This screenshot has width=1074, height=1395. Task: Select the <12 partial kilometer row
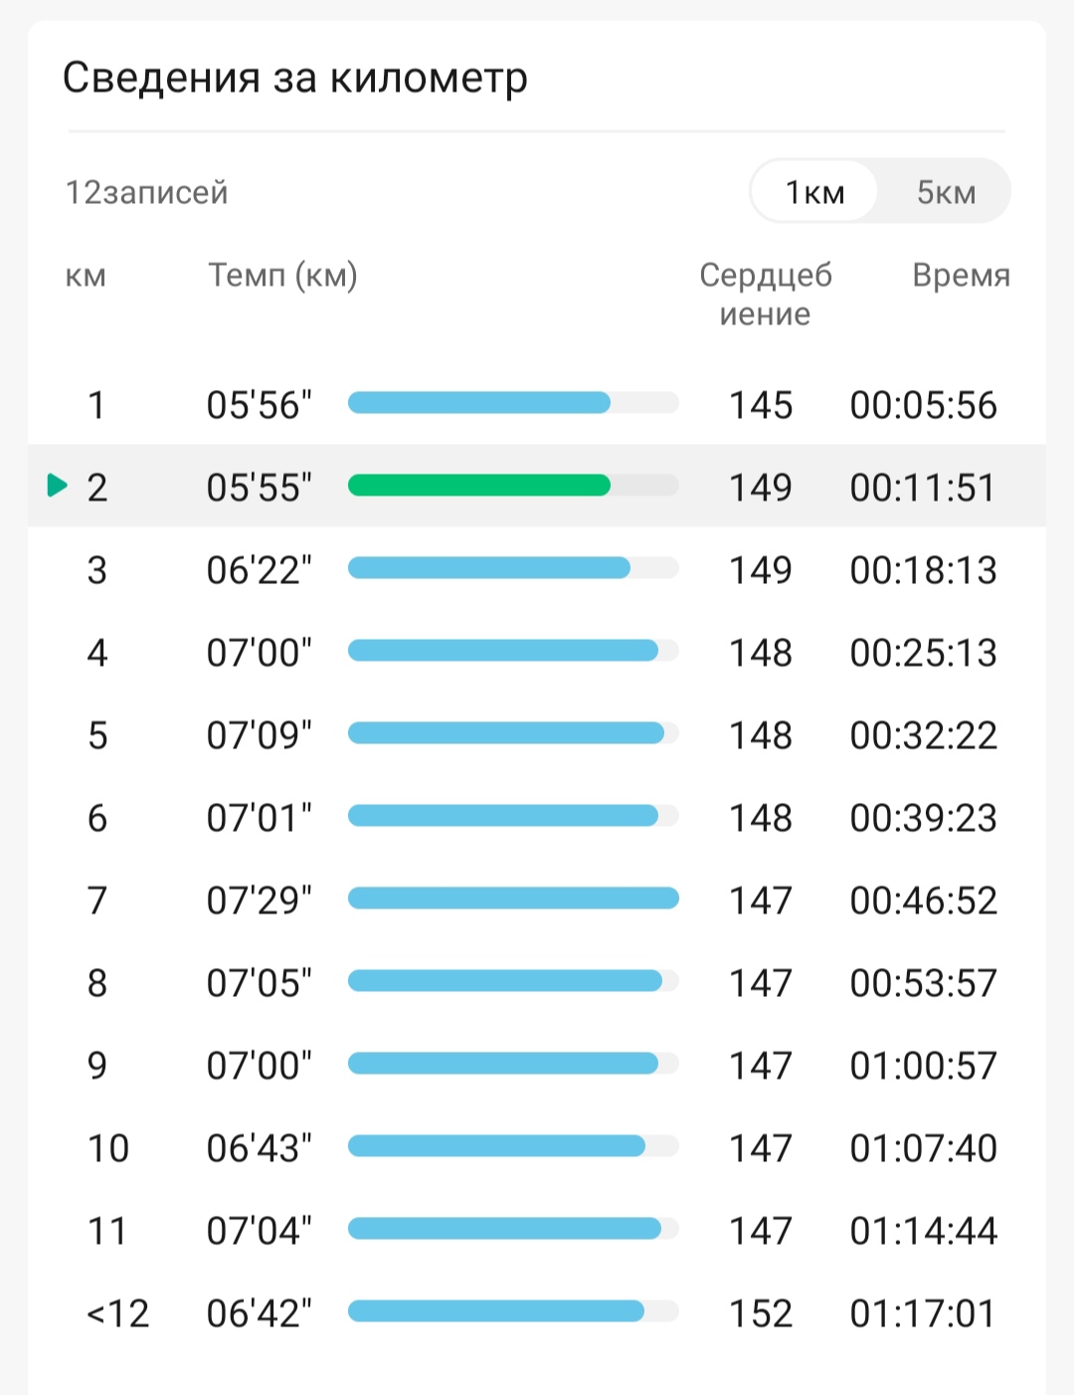pyautogui.click(x=537, y=1312)
